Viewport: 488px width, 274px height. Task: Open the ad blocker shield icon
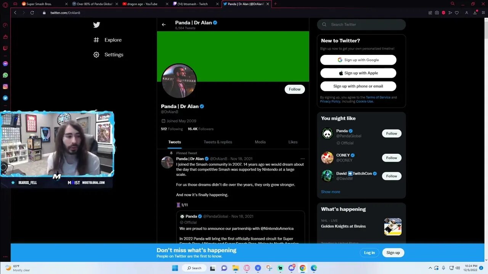click(443, 13)
